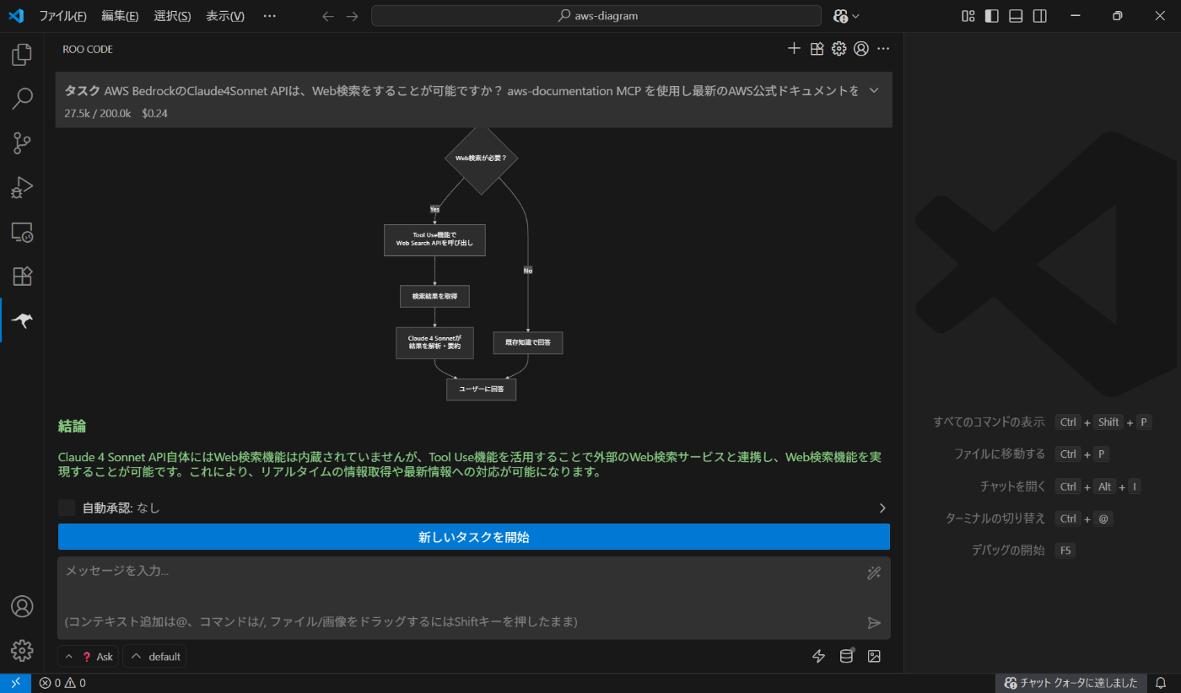The image size is (1181, 693).
Task: Click the database index status icon
Action: click(846, 656)
